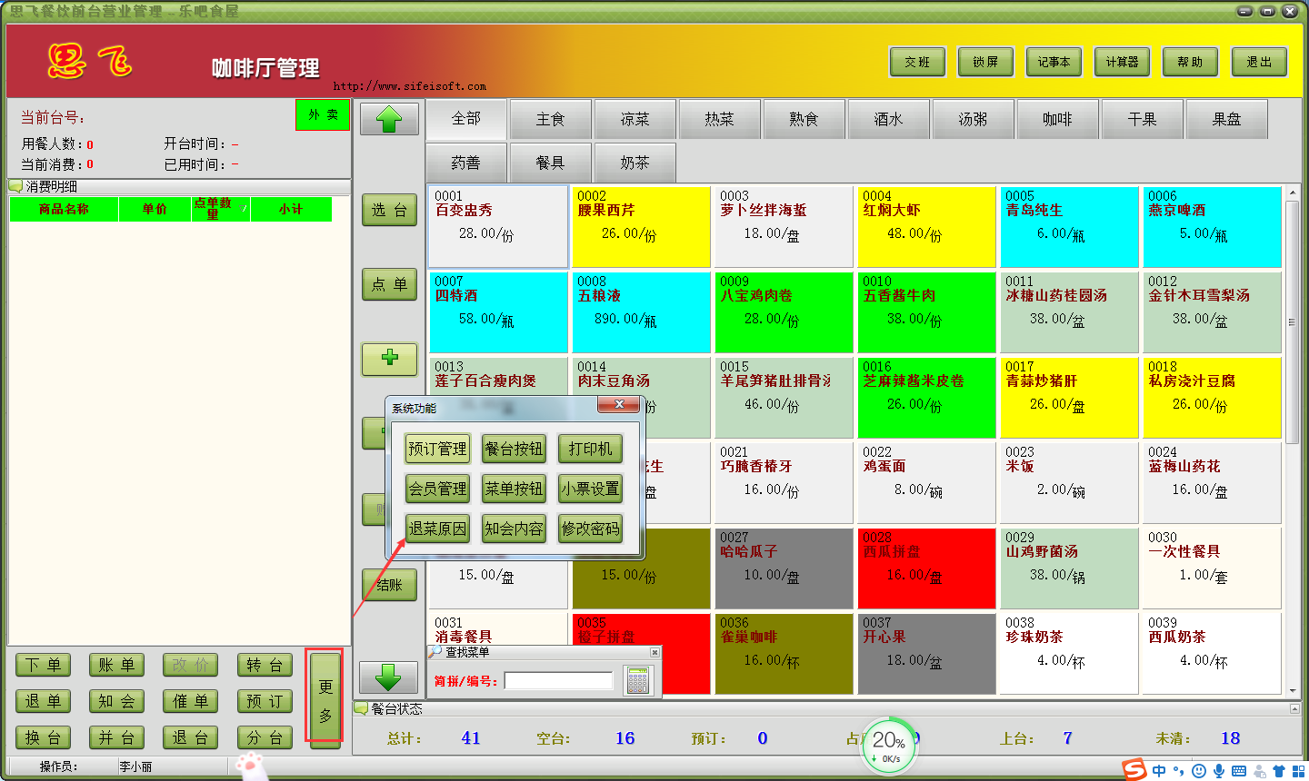This screenshot has height=781, width=1309.
Task: Open the keypad icon in 查找菜单 panel
Action: [638, 680]
